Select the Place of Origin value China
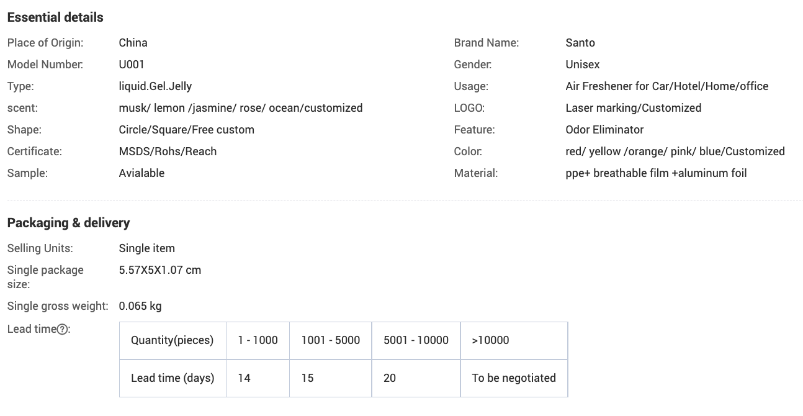The width and height of the screenshot is (803, 416). [133, 43]
